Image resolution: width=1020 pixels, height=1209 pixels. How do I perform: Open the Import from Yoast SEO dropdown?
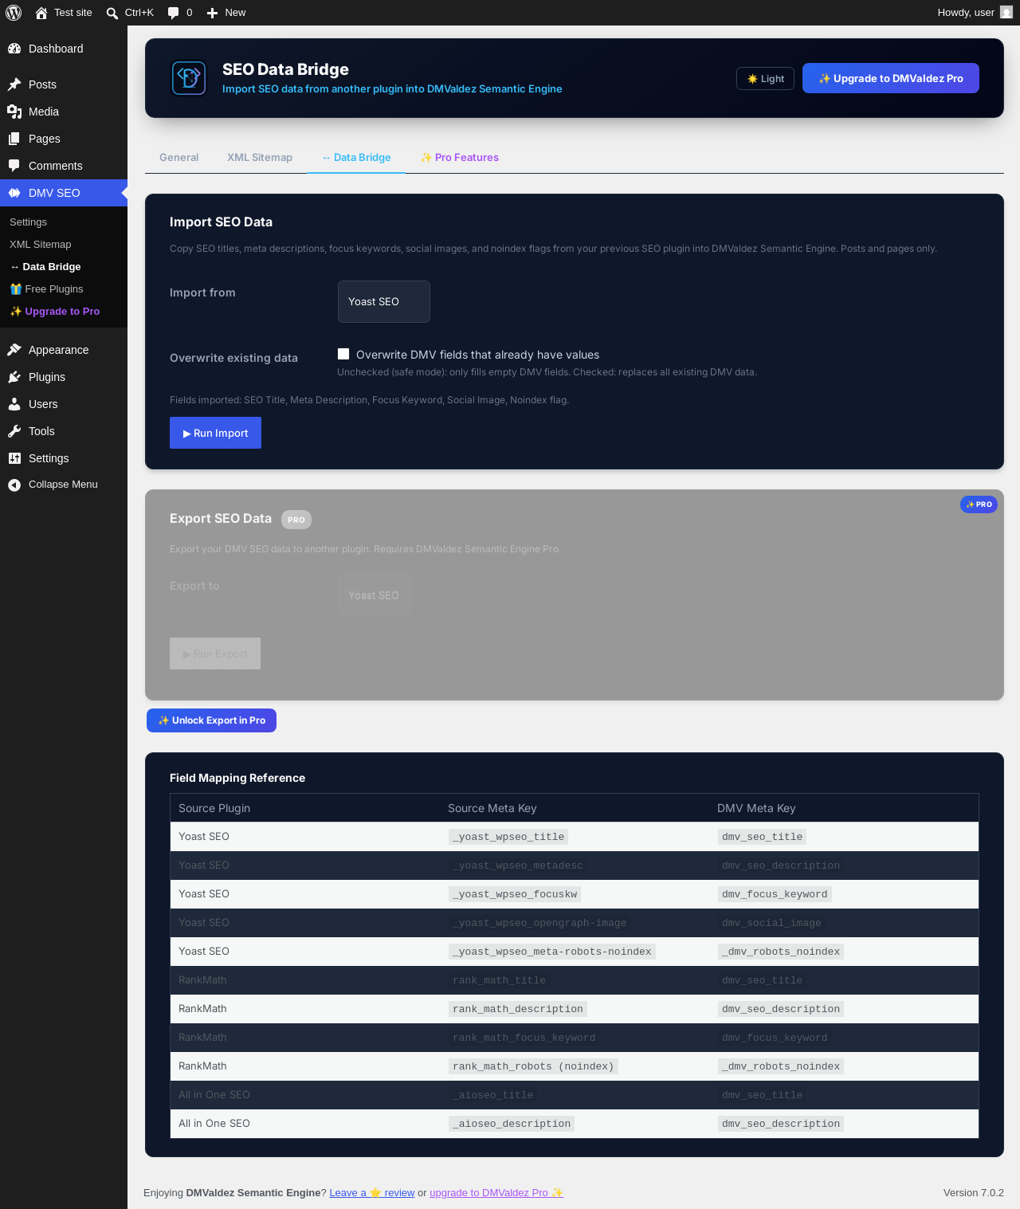coord(384,301)
